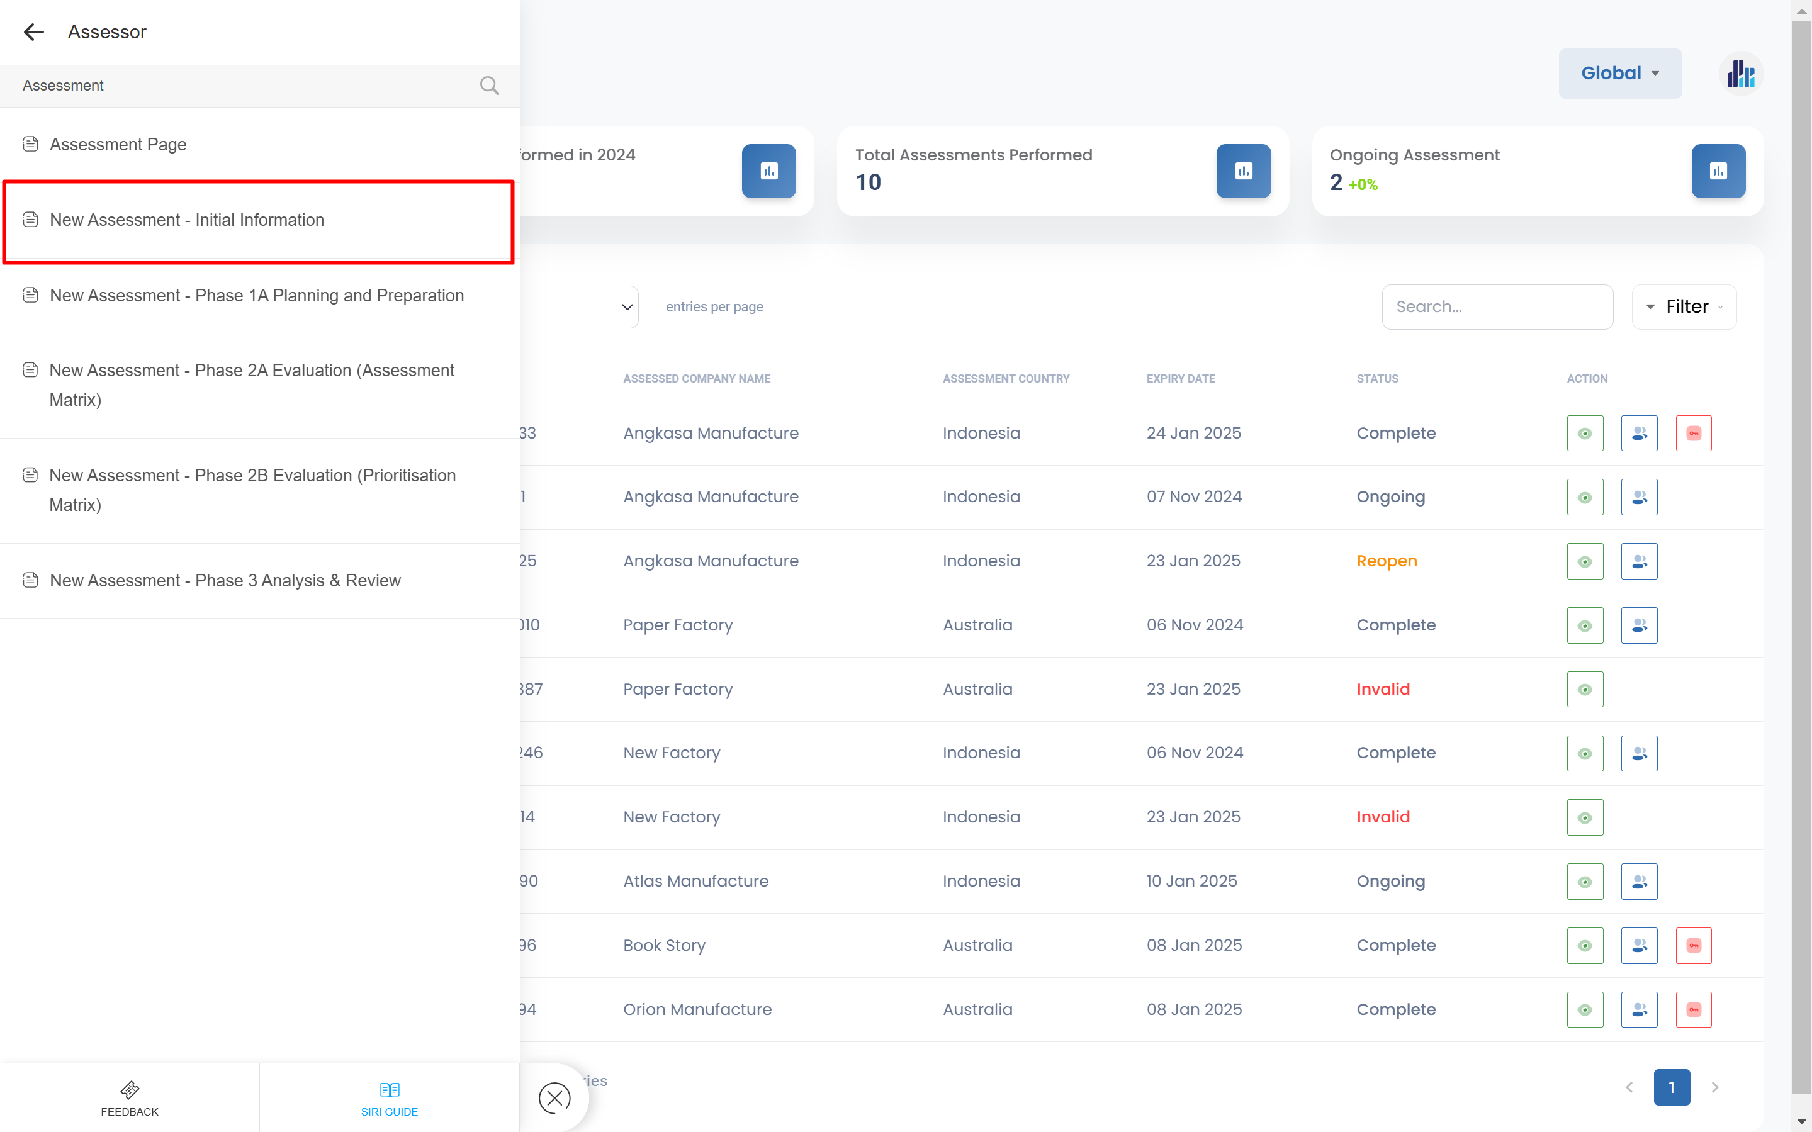Close the guide panel with X circle
The width and height of the screenshot is (1812, 1132).
[554, 1098]
